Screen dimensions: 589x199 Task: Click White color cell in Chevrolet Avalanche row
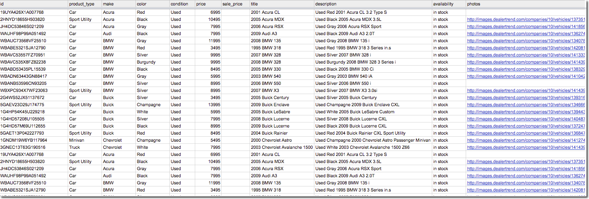tap(152, 147)
